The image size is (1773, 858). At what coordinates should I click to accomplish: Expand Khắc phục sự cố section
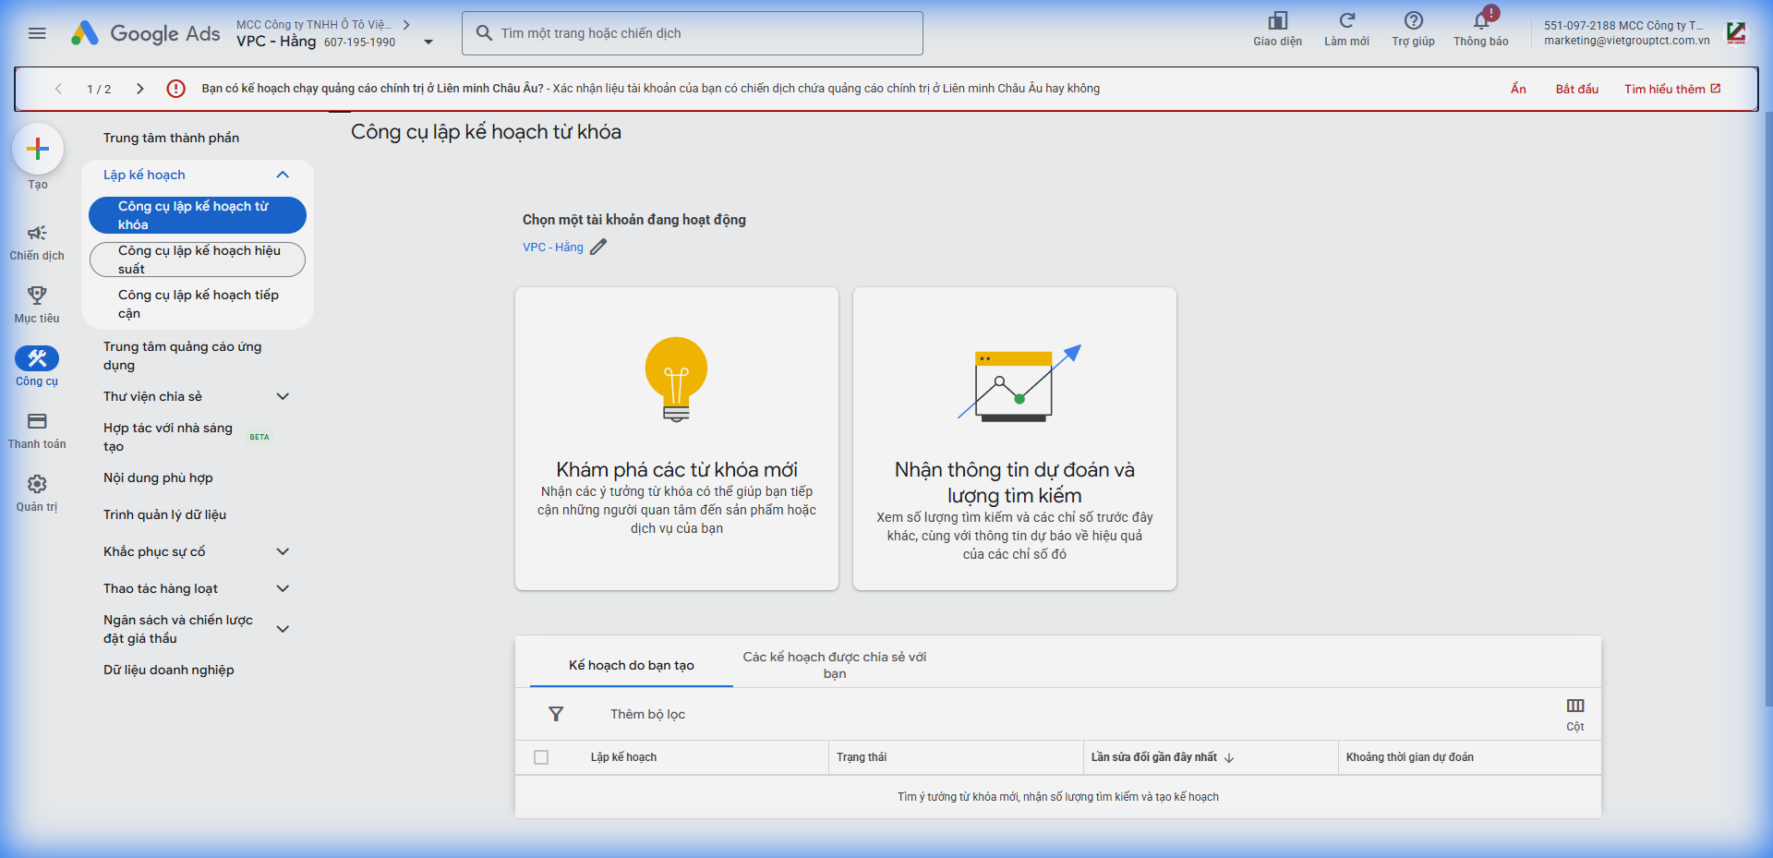point(283,551)
